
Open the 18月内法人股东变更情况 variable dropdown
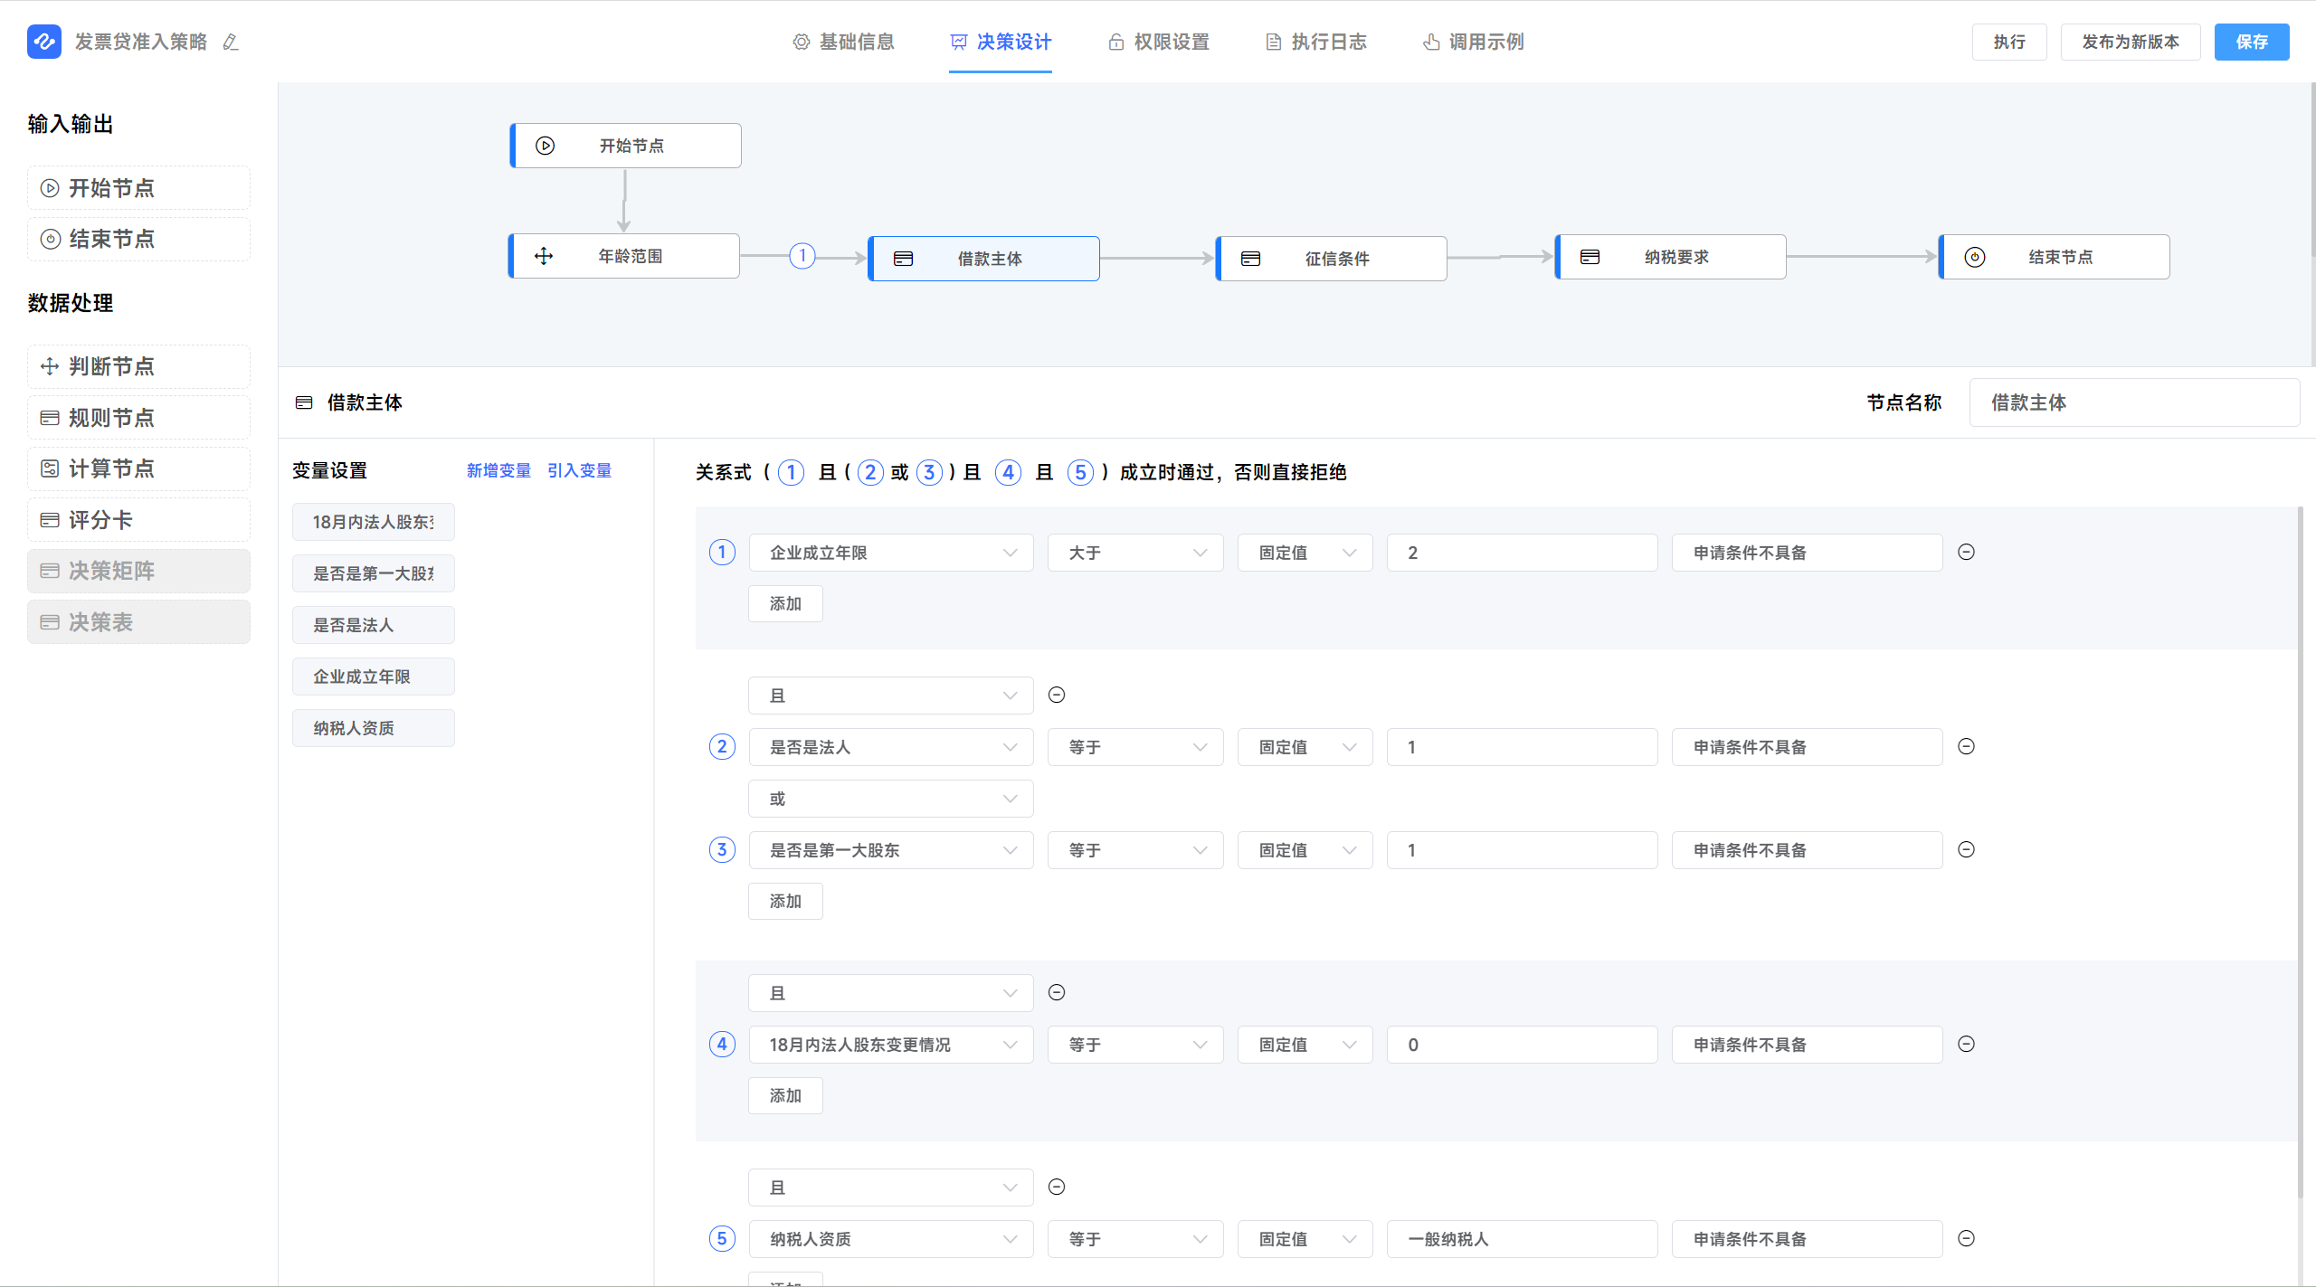(891, 1045)
